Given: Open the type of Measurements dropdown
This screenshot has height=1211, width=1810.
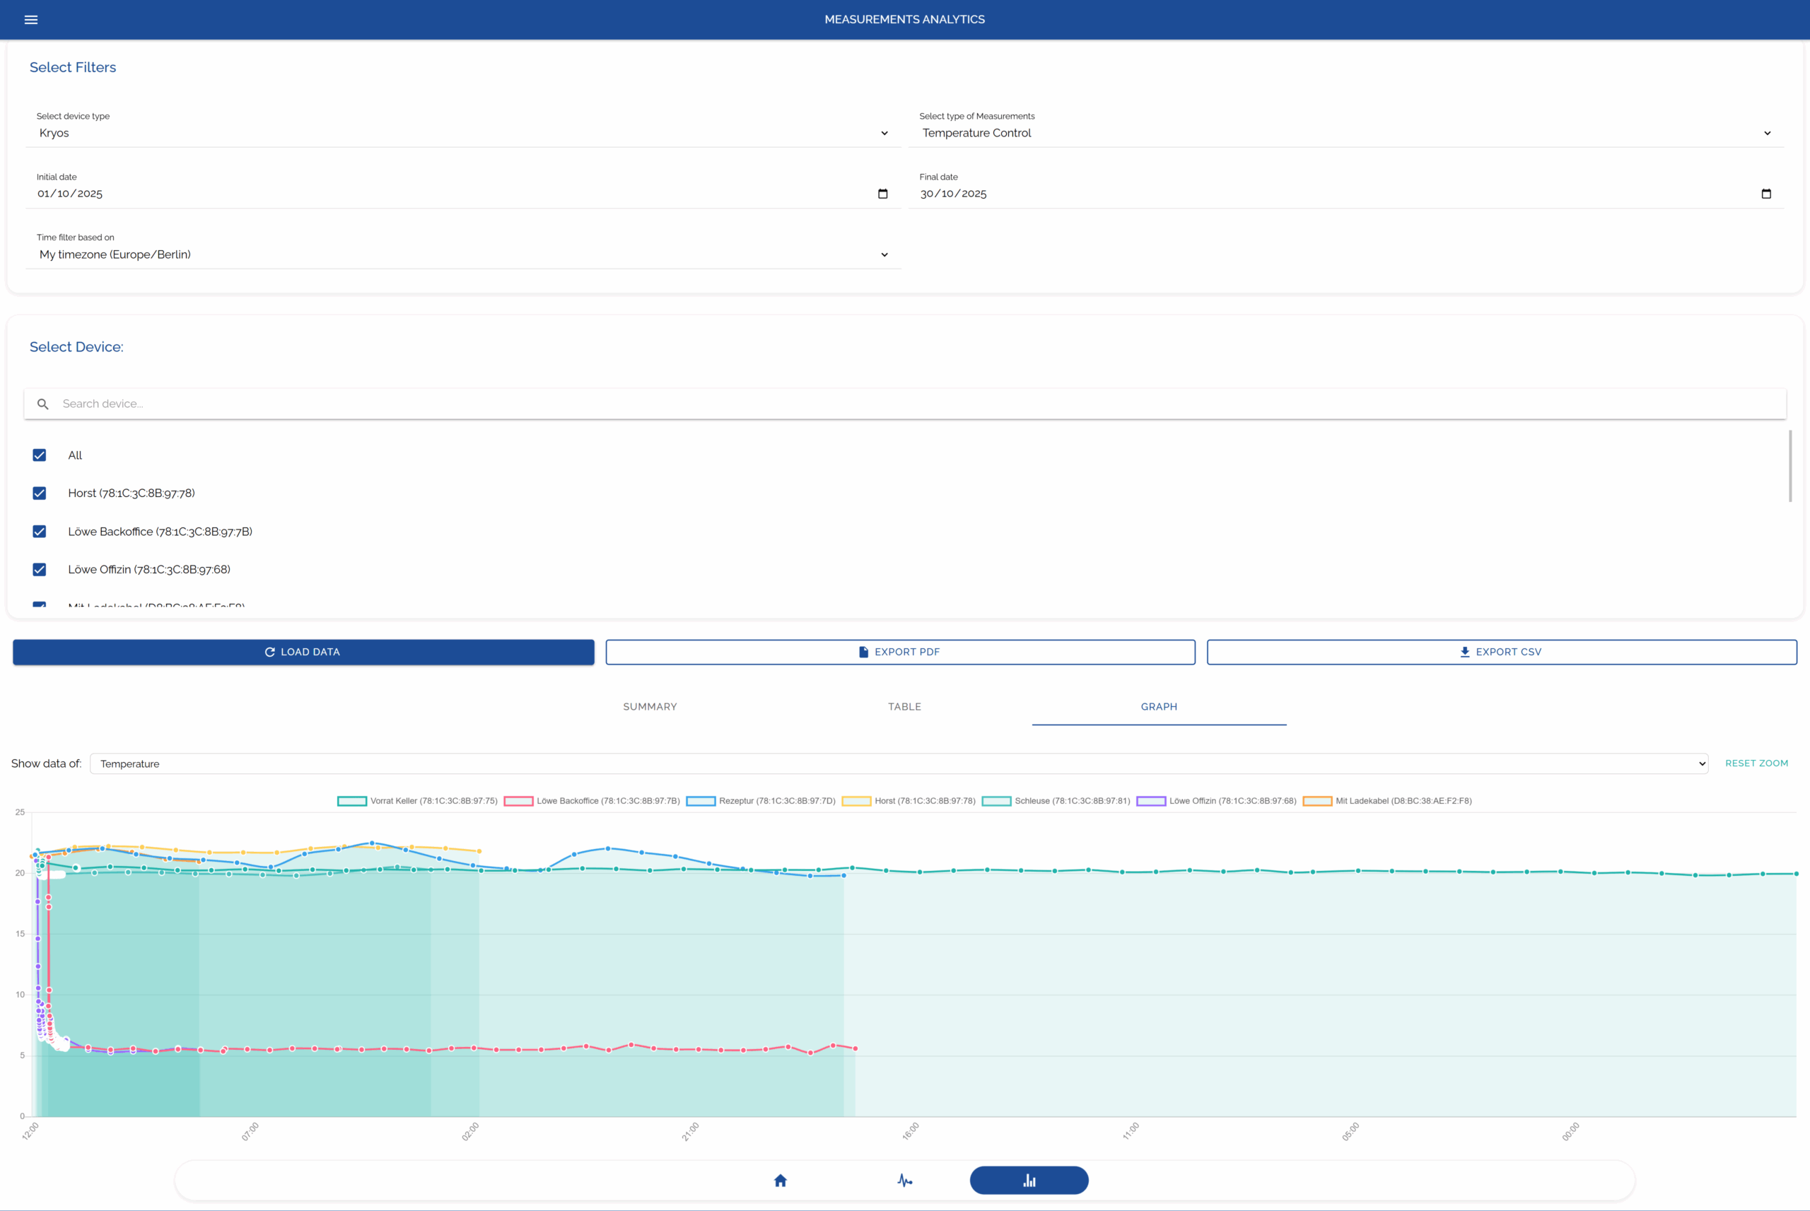Looking at the screenshot, I should point(1345,133).
